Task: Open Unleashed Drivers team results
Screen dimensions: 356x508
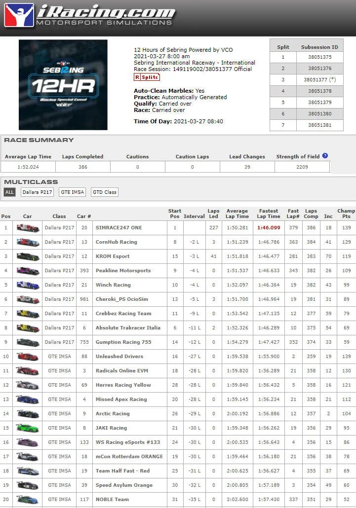Action: tap(119, 357)
